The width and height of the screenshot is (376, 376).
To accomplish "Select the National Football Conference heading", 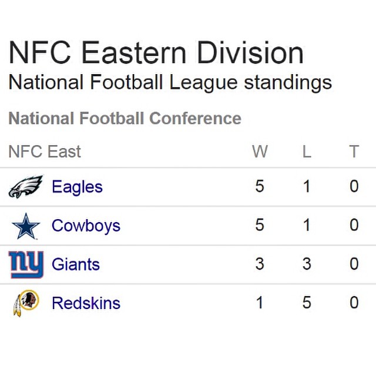I will coord(125,119).
